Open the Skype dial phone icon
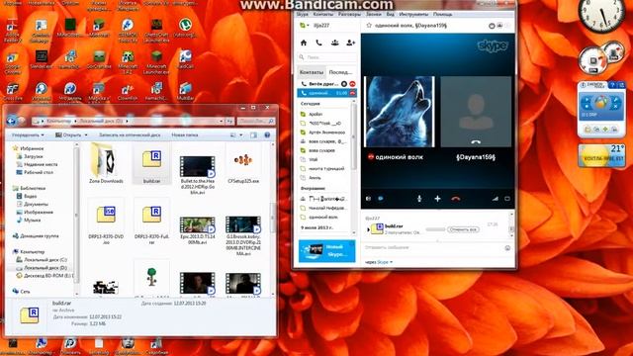Screen dimensions: 633x356 point(318,43)
